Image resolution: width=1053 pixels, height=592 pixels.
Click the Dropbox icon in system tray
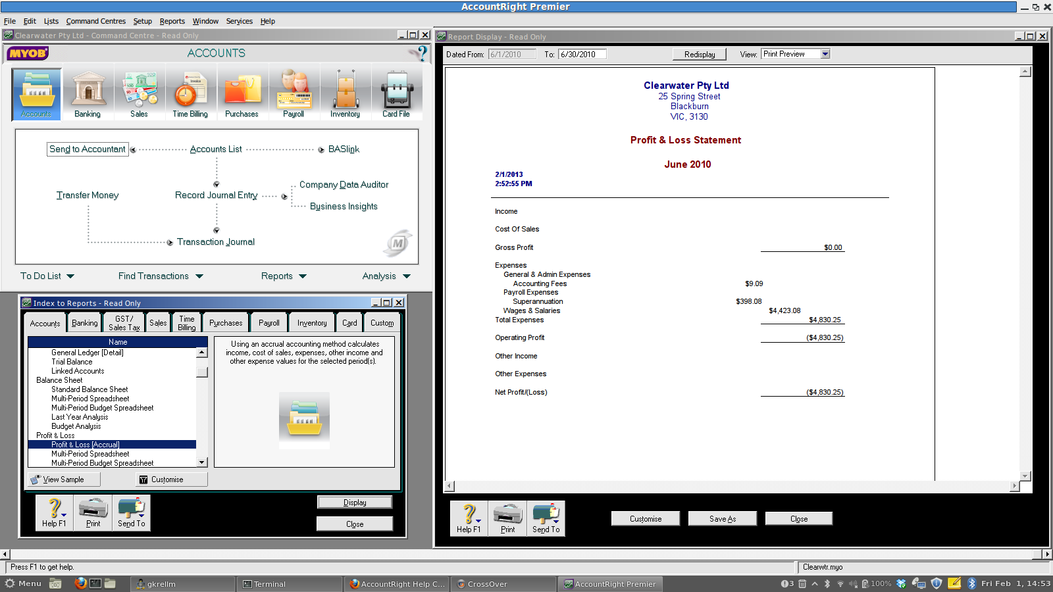tap(901, 583)
